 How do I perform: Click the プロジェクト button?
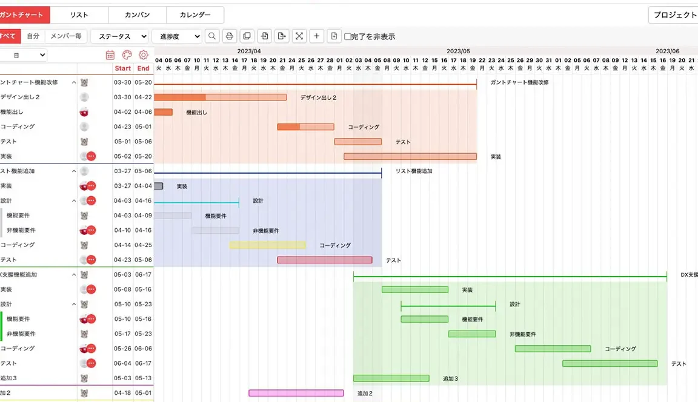pos(674,15)
